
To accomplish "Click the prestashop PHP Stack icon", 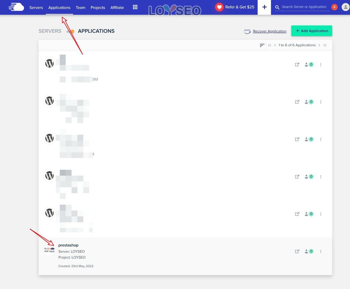I will (x=49, y=250).
